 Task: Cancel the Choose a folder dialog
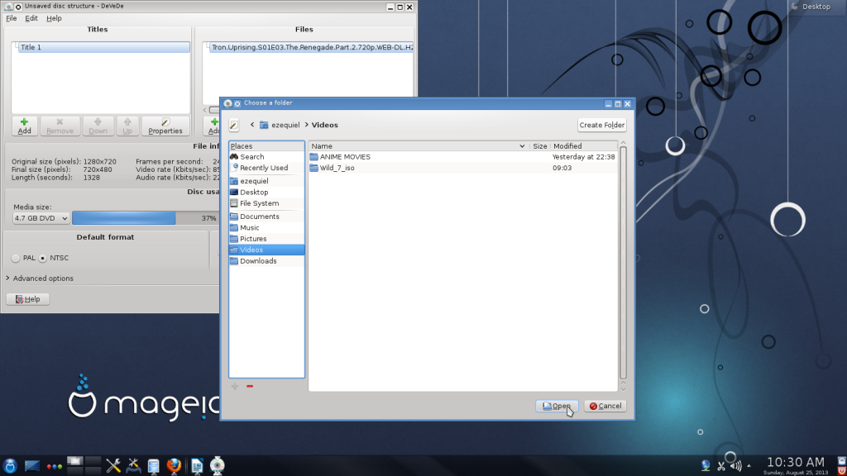605,406
